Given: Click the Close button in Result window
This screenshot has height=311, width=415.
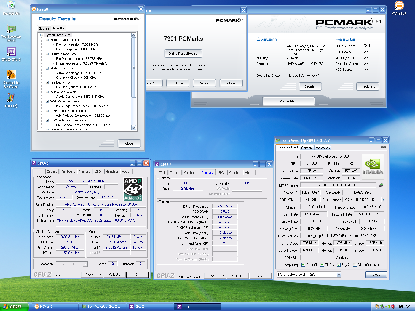Looking at the screenshot, I should [129, 143].
